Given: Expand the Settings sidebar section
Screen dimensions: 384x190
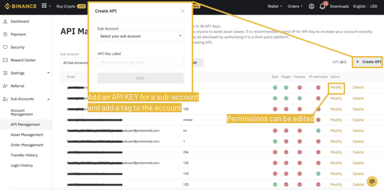Looking at the screenshot, I should click(48, 73).
